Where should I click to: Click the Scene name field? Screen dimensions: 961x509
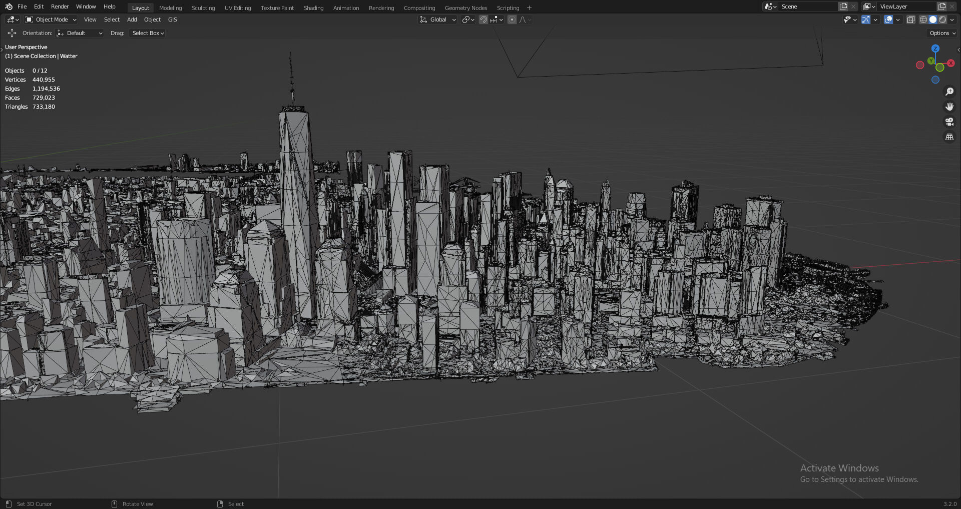(808, 7)
